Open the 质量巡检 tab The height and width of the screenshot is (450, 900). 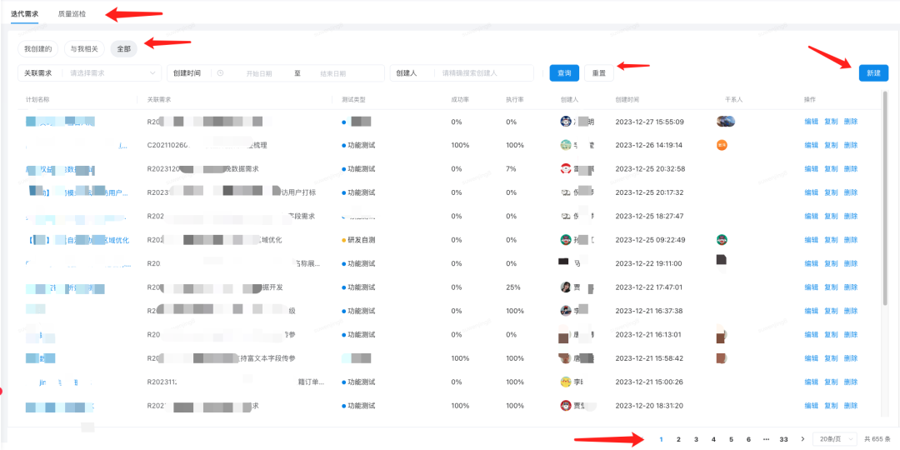click(72, 13)
